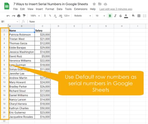The image size is (148, 124).
Task: Open the Google Sheets home icon
Action: click(7, 6)
